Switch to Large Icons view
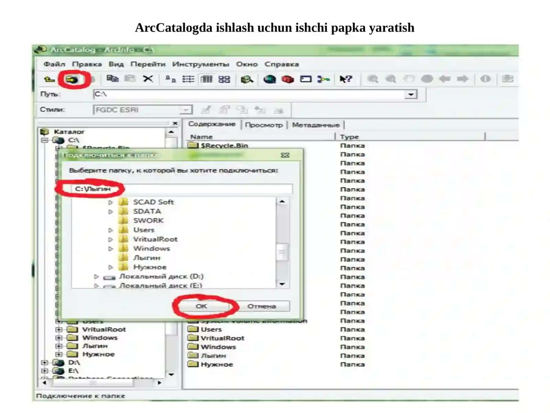Image resolution: width=550 pixels, height=413 pixels. [x=170, y=79]
